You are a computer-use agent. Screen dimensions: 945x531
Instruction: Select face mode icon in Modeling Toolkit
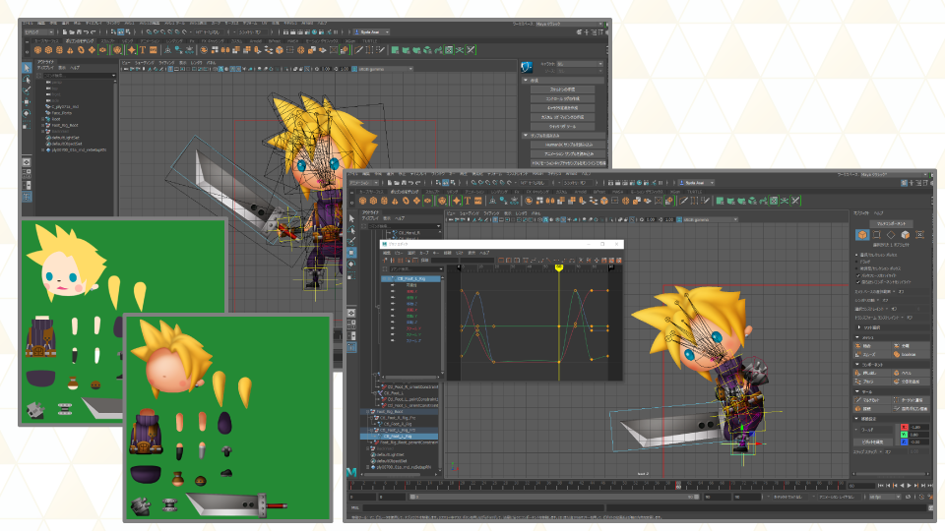click(x=906, y=235)
